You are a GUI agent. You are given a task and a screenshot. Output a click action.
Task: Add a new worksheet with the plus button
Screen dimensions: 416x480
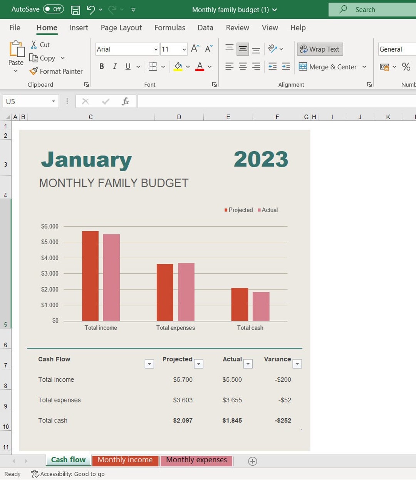click(x=253, y=461)
